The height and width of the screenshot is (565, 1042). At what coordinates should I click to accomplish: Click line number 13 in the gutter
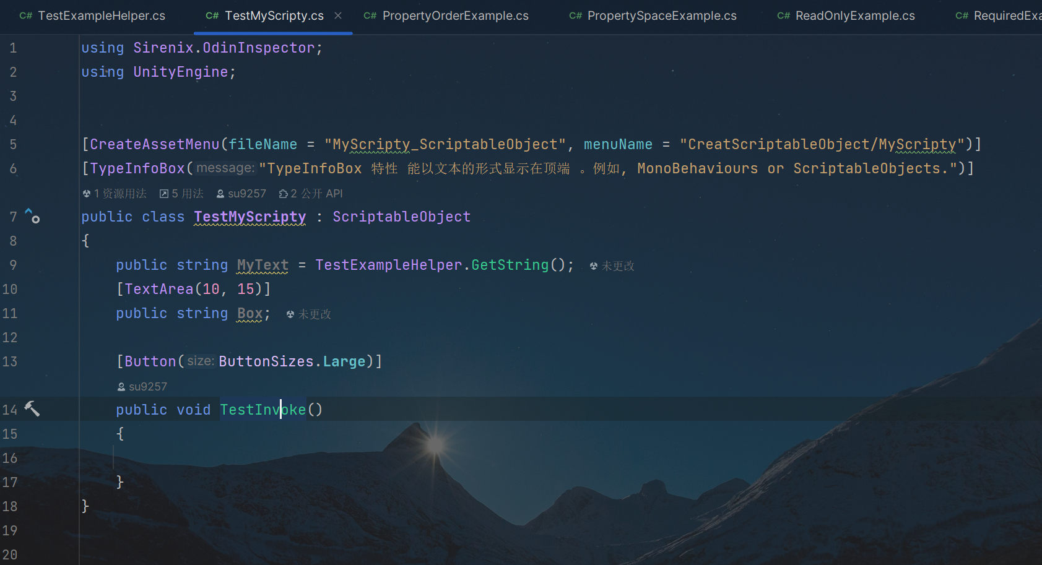(x=10, y=361)
